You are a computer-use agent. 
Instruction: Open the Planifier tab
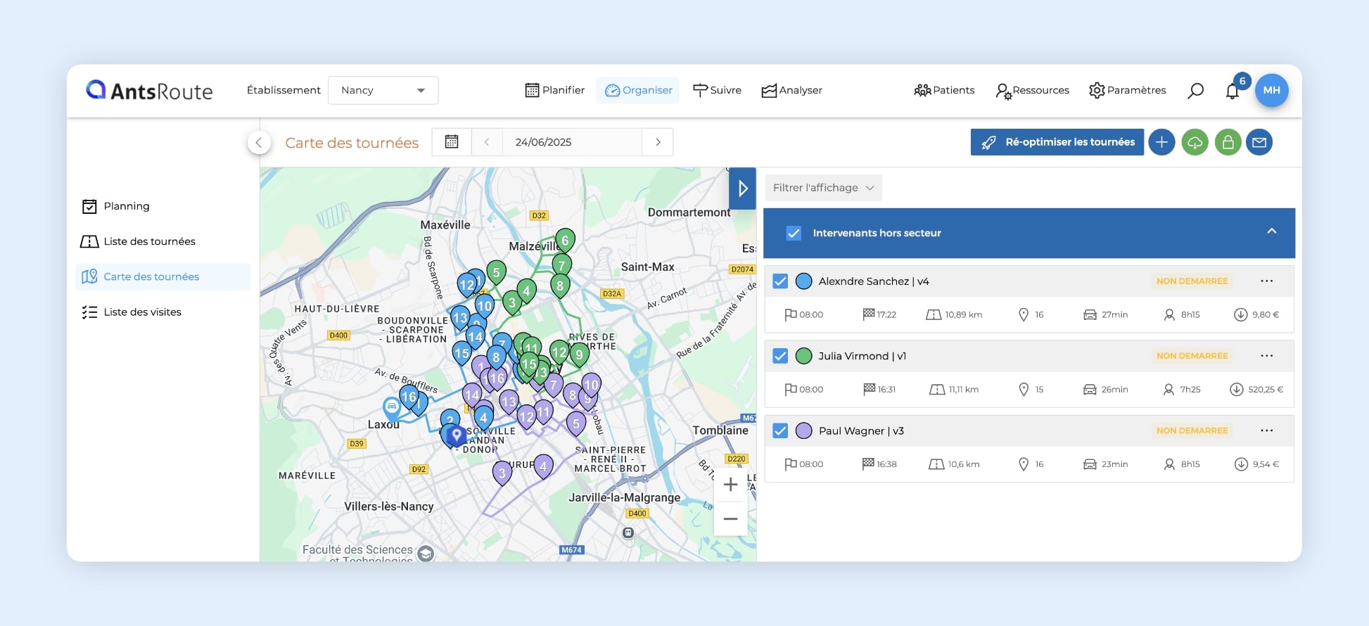pos(554,90)
